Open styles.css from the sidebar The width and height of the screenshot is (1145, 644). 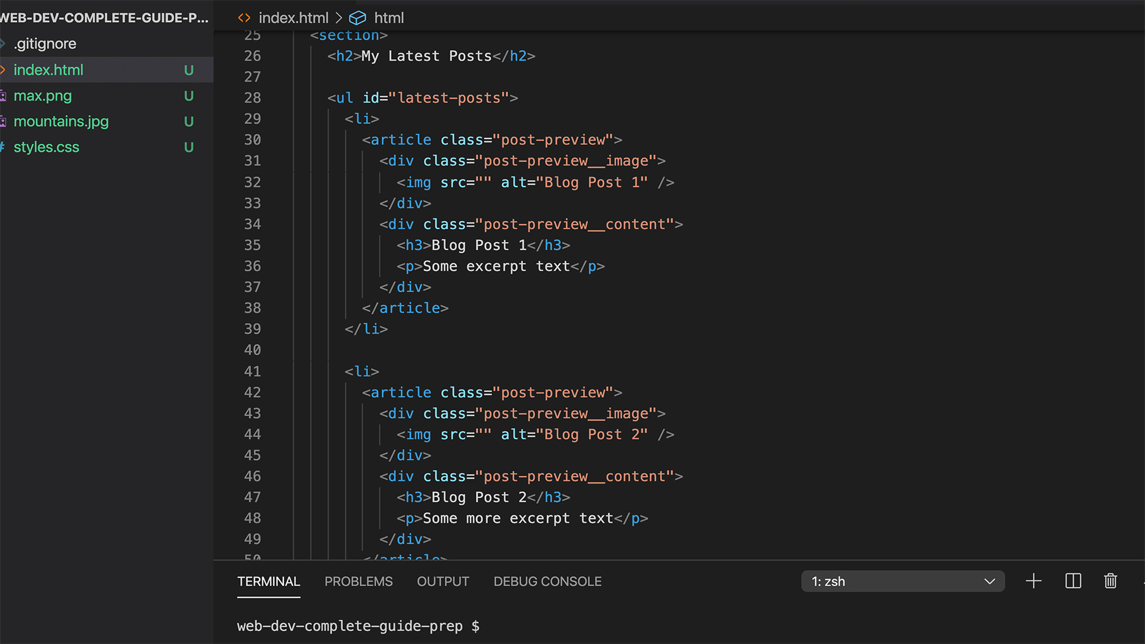pos(46,147)
